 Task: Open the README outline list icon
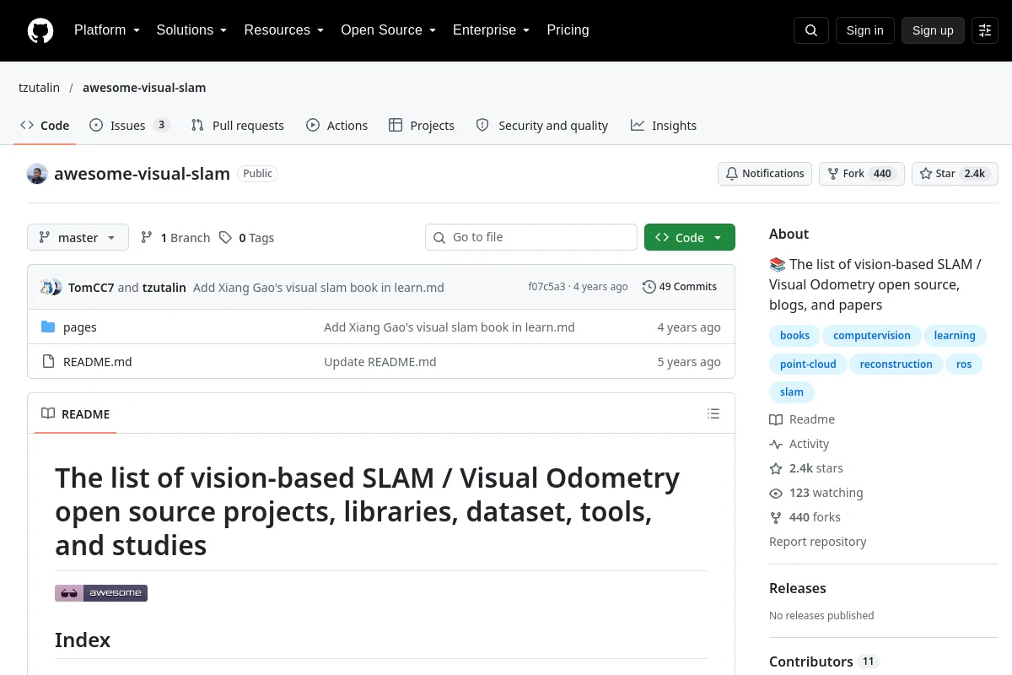(713, 413)
